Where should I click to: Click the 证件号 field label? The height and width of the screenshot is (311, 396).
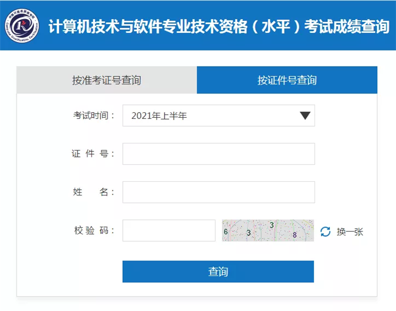[93, 154]
